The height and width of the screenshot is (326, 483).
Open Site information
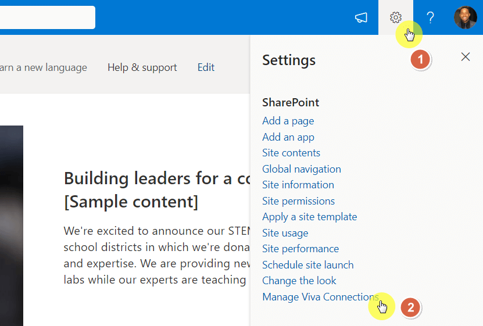pos(298,185)
